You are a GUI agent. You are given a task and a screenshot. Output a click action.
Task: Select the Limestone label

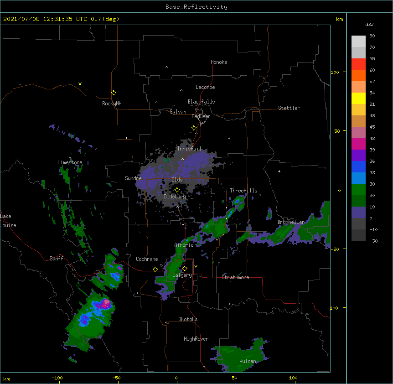70,162
